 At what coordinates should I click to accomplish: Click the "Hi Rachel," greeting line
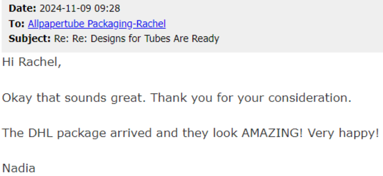click(x=32, y=63)
